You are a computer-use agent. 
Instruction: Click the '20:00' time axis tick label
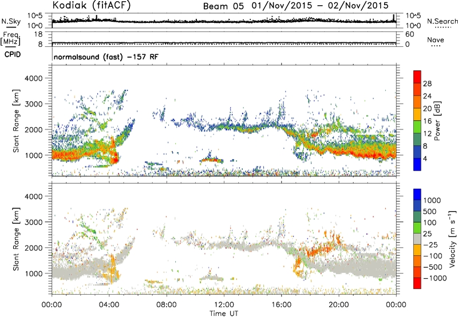pyautogui.click(x=339, y=305)
